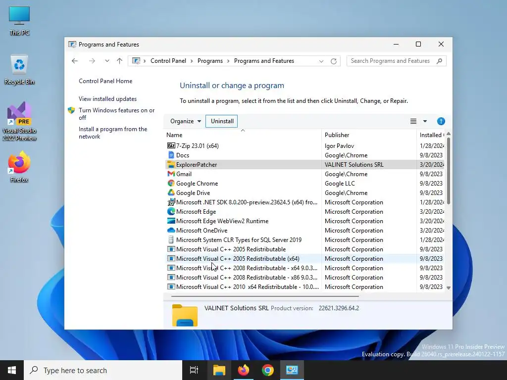
Task: Open Turn Windows features on or off
Action: (116, 114)
